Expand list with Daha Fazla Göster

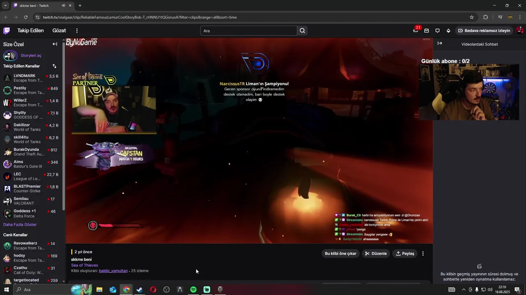20,225
